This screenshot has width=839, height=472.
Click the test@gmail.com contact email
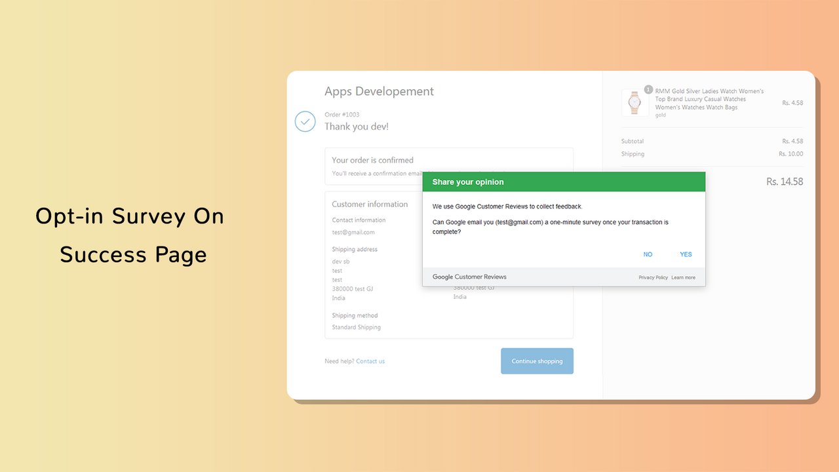(353, 232)
